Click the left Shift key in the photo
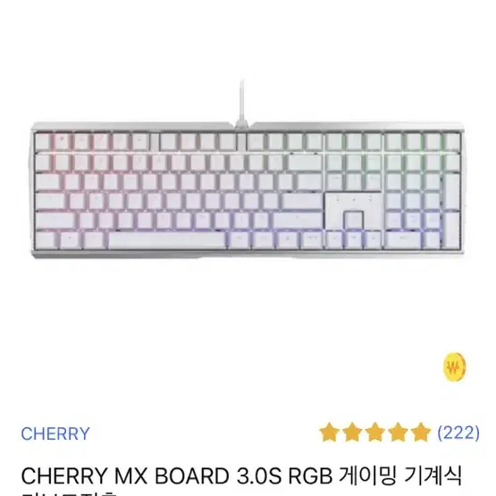The height and width of the screenshot is (496, 496). [55, 221]
